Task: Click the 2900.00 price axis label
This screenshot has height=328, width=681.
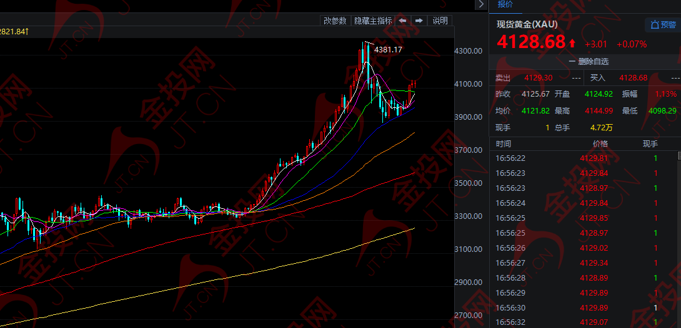Action: [469, 282]
